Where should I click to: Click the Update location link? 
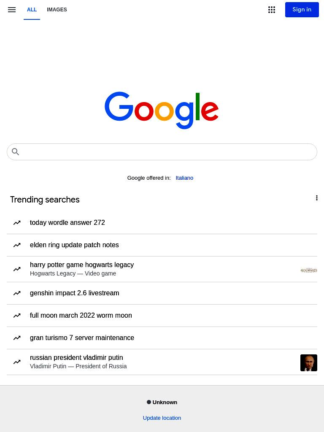coord(162,418)
